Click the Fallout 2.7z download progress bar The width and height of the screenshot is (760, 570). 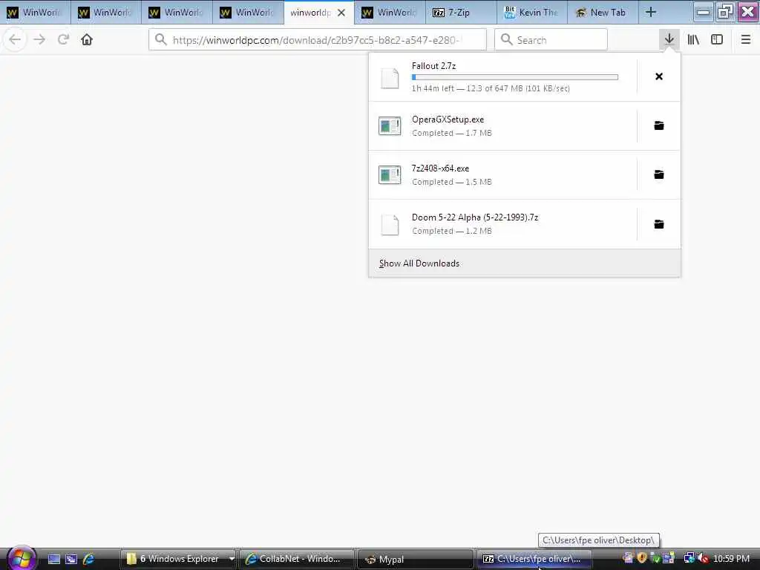[515, 77]
